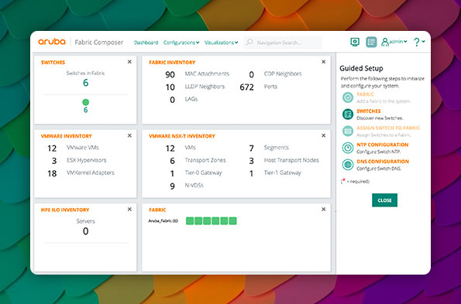Click the last green Aruba_Fabric switch square

pyautogui.click(x=233, y=220)
